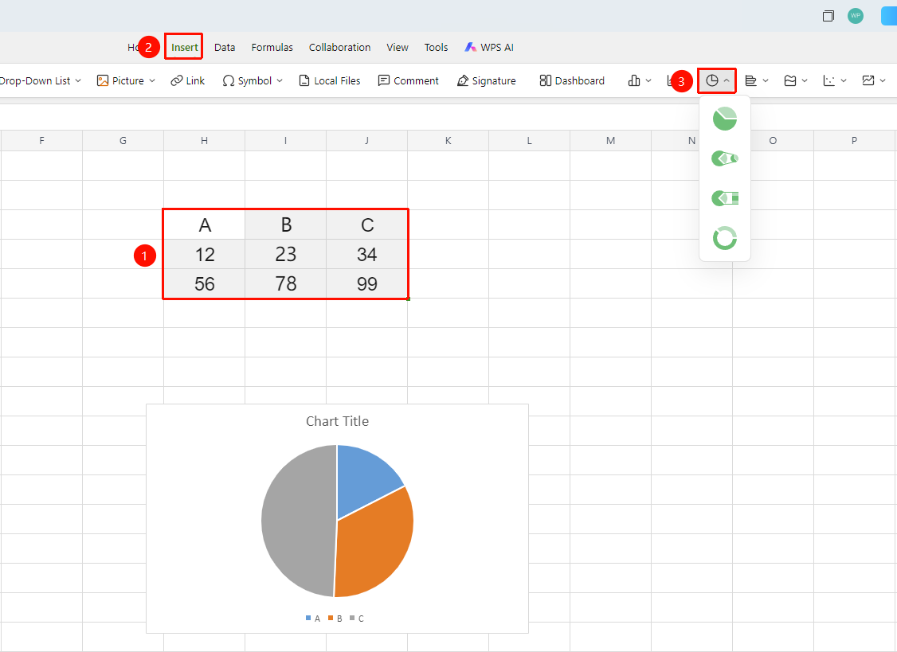Expand the Symbol dropdown arrow
Image resolution: width=897 pixels, height=652 pixels.
tap(280, 80)
